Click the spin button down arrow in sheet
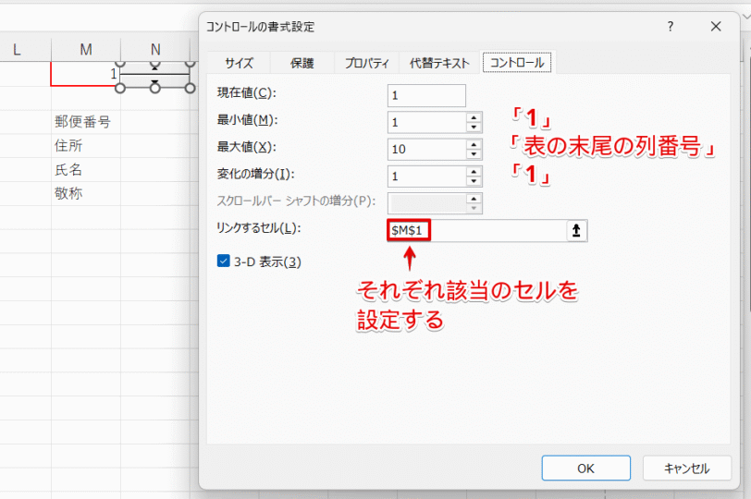The height and width of the screenshot is (499, 751). [154, 80]
